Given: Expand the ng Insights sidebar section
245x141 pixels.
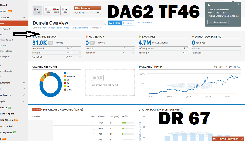Looking at the screenshot, I should point(24,95).
